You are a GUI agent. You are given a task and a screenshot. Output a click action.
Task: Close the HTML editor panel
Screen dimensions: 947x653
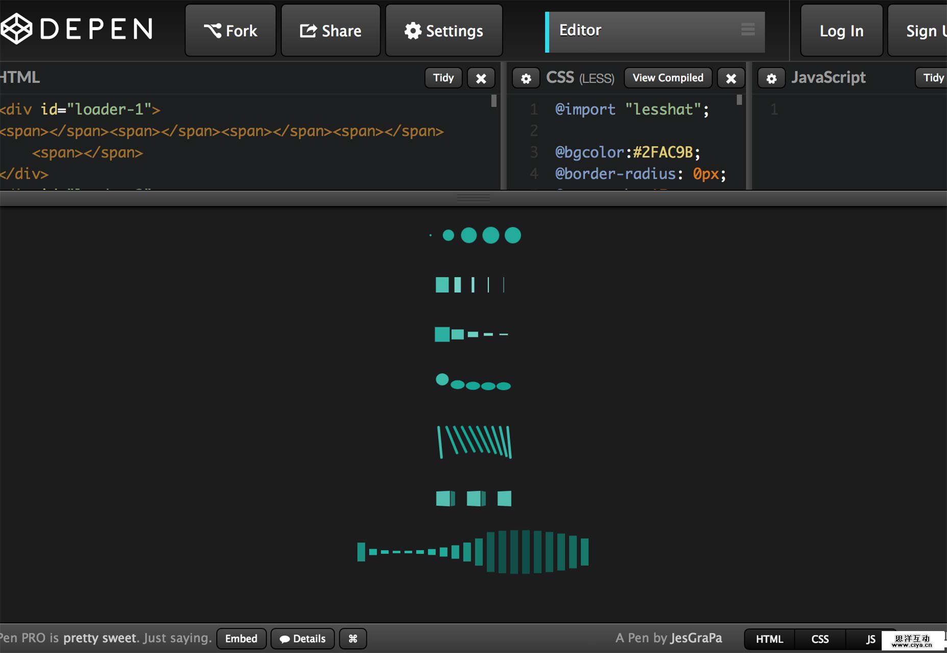[481, 78]
